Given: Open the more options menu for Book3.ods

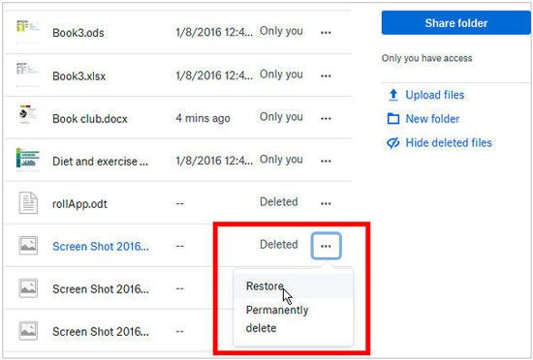Looking at the screenshot, I should coord(326,33).
